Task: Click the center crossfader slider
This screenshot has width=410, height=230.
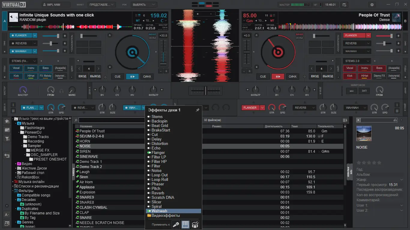Action: coord(206,90)
